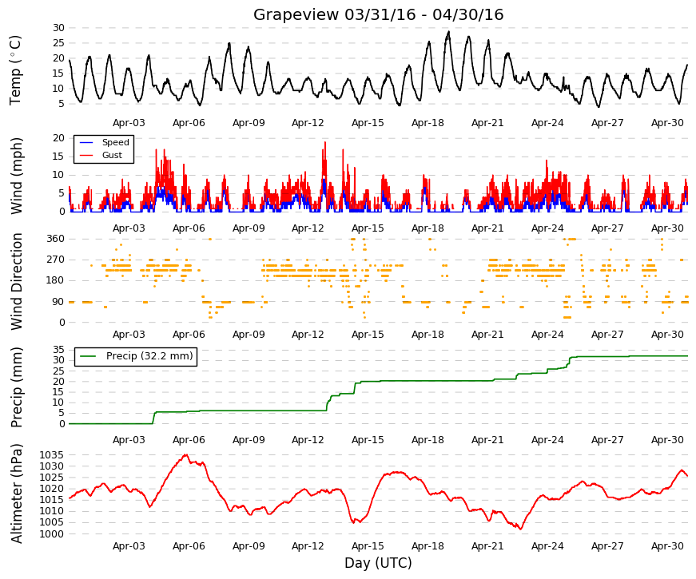Image resolution: width=696 pixels, height=579 pixels.
Task: Click the Wind (mph) y-axis label
Action: point(16,176)
